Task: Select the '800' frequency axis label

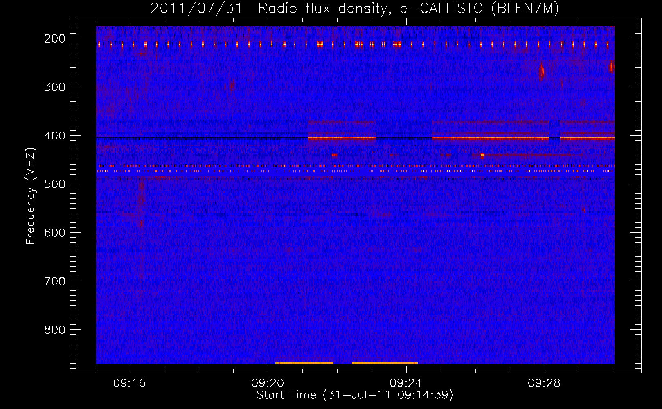Action: coord(55,330)
